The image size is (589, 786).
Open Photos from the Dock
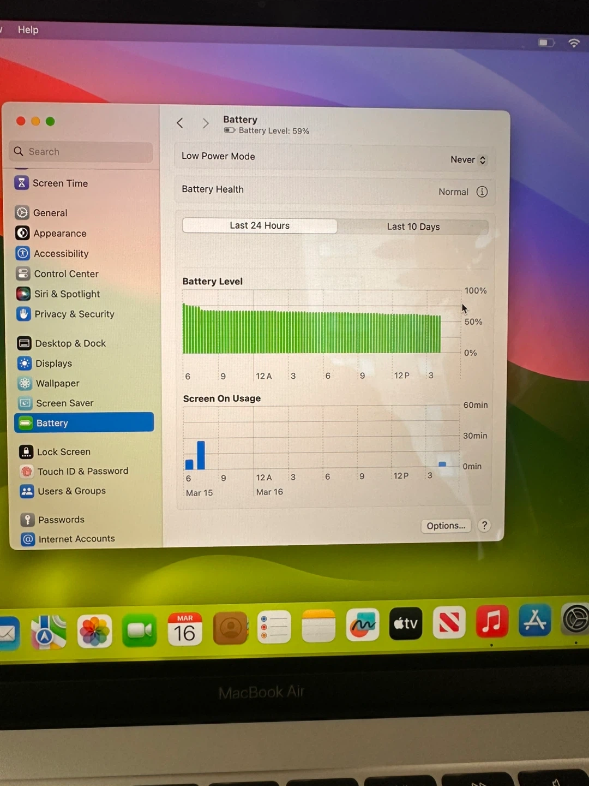94,631
